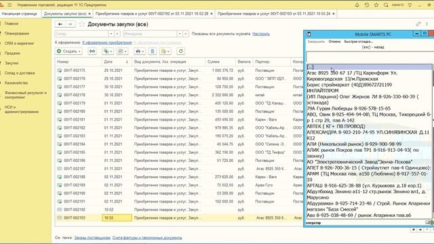Open the Склад field dropdown arrow
The height and width of the screenshot is (244, 434).
(x=111, y=34)
